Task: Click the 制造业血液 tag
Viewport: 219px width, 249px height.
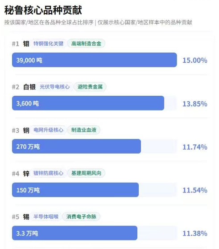Action: pyautogui.click(x=84, y=130)
